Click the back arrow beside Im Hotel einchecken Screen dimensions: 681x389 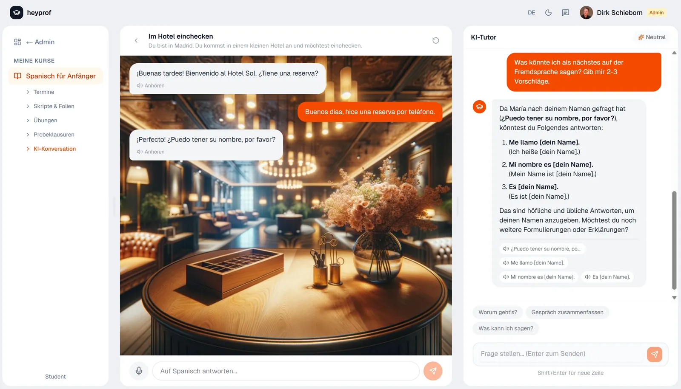click(136, 41)
